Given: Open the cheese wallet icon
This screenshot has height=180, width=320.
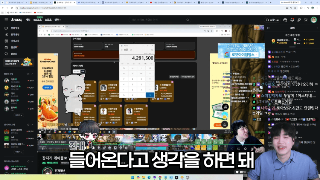Looking at the screenshot, I should click(x=285, y=20).
